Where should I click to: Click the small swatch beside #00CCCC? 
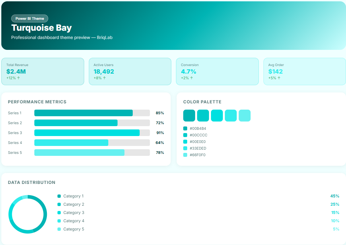pos(185,135)
